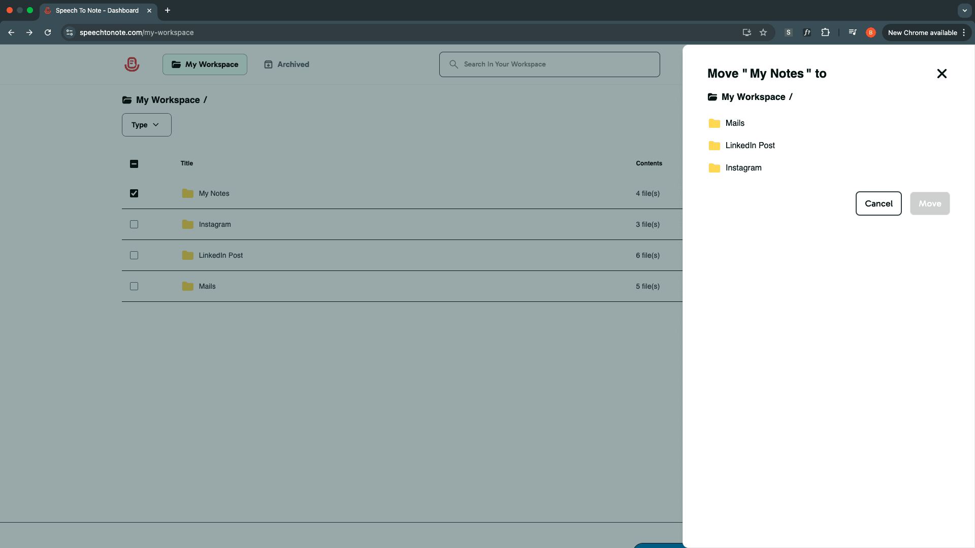Open the Chrome three-dot menu

pyautogui.click(x=964, y=32)
